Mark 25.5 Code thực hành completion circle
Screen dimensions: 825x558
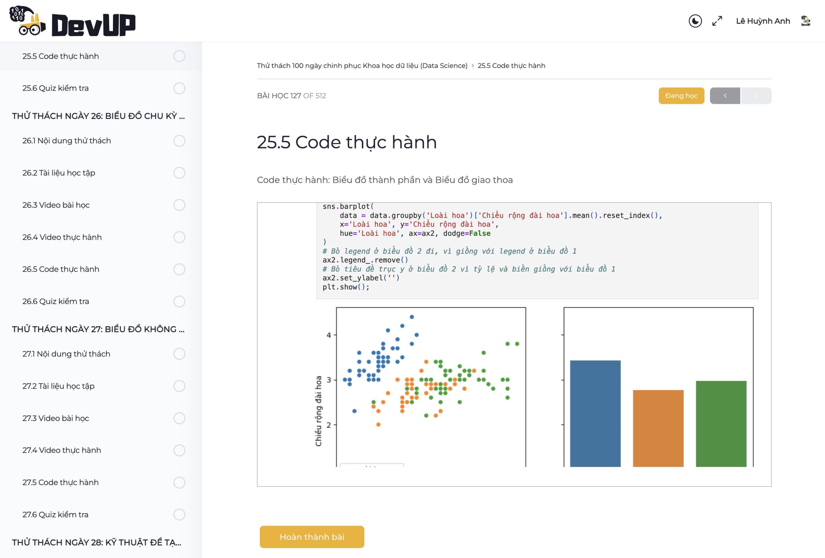[x=179, y=56]
